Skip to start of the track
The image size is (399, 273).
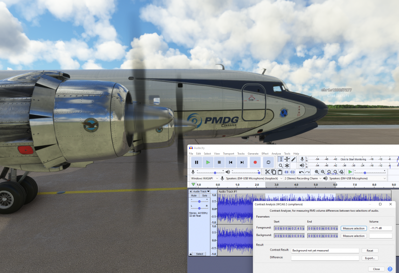tap(230, 162)
